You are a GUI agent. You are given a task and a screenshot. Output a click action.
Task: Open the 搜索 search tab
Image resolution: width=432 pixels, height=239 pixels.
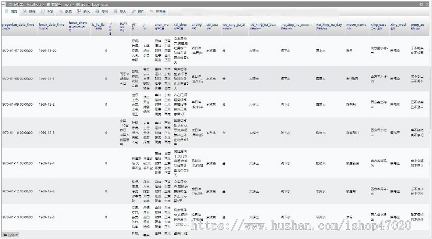(65, 11)
